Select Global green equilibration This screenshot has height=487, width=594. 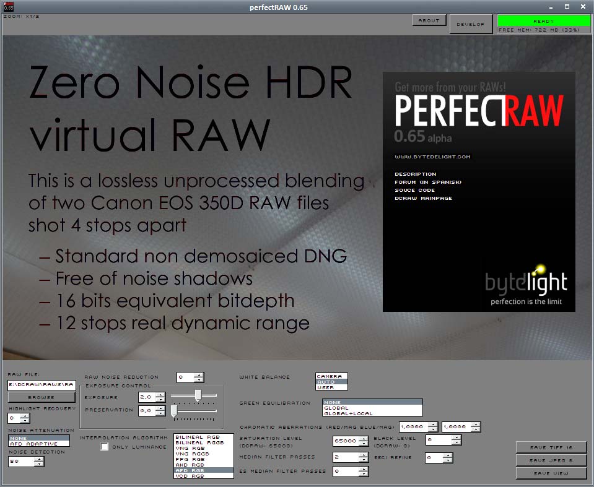(x=372, y=408)
